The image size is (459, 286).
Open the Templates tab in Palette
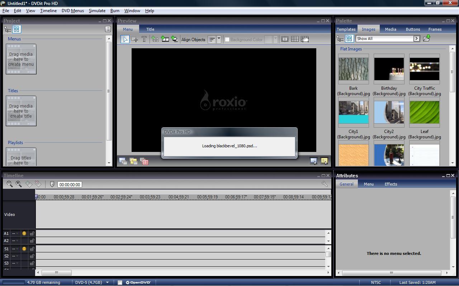(x=346, y=29)
